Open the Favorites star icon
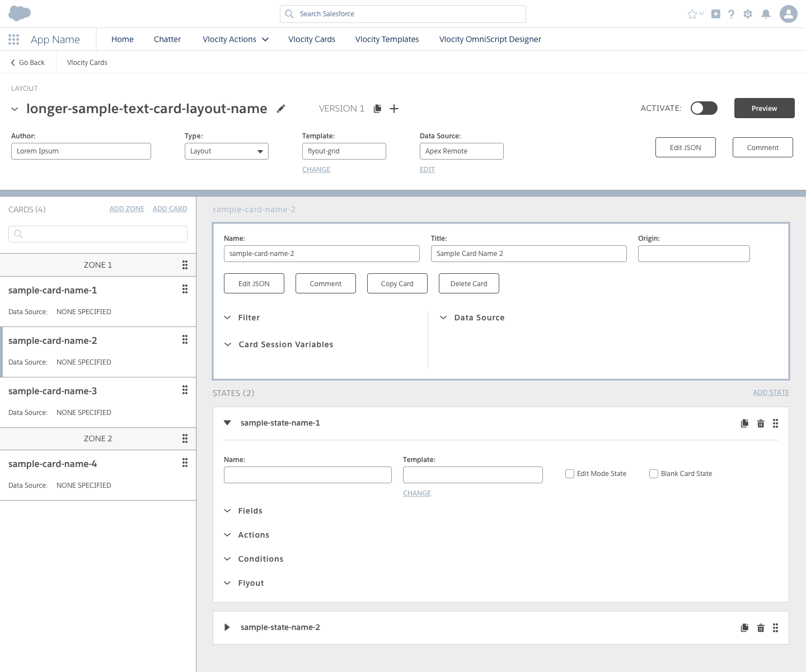Viewport: 806px width, 672px height. 692,14
